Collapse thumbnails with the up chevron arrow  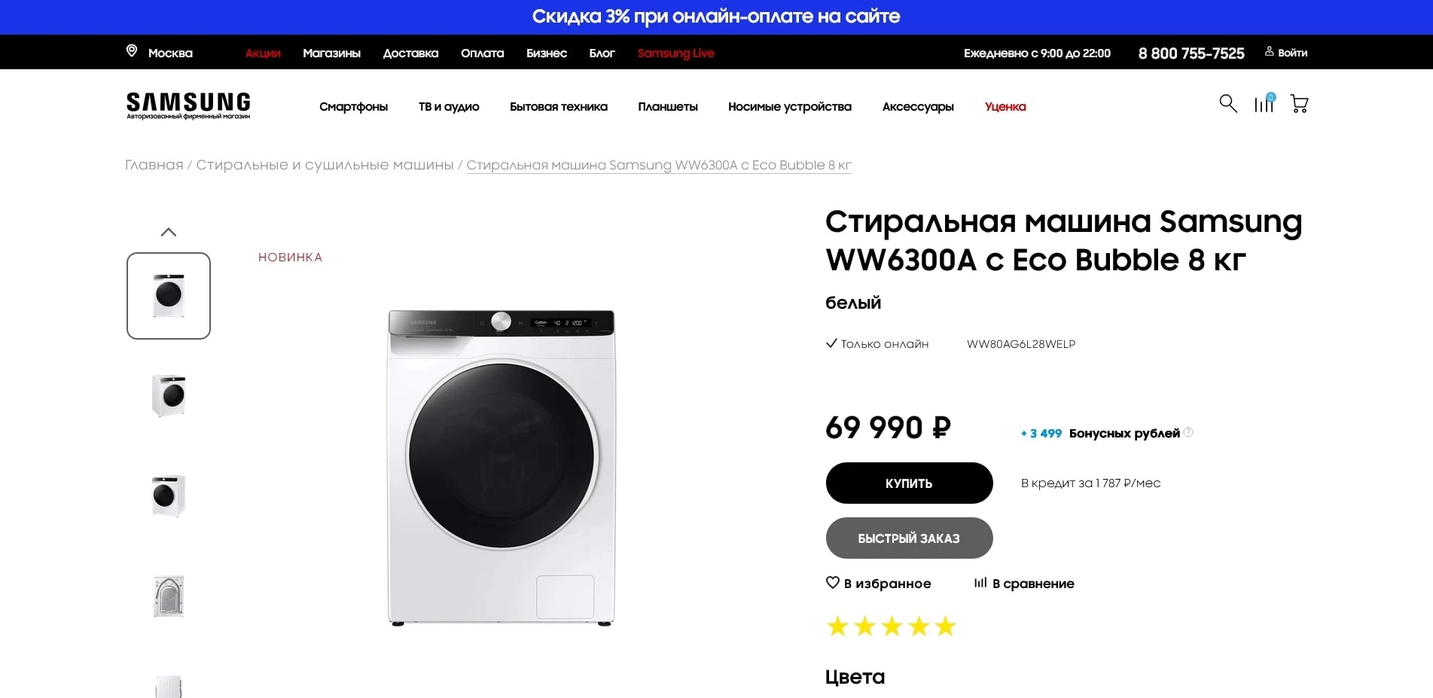click(x=169, y=231)
